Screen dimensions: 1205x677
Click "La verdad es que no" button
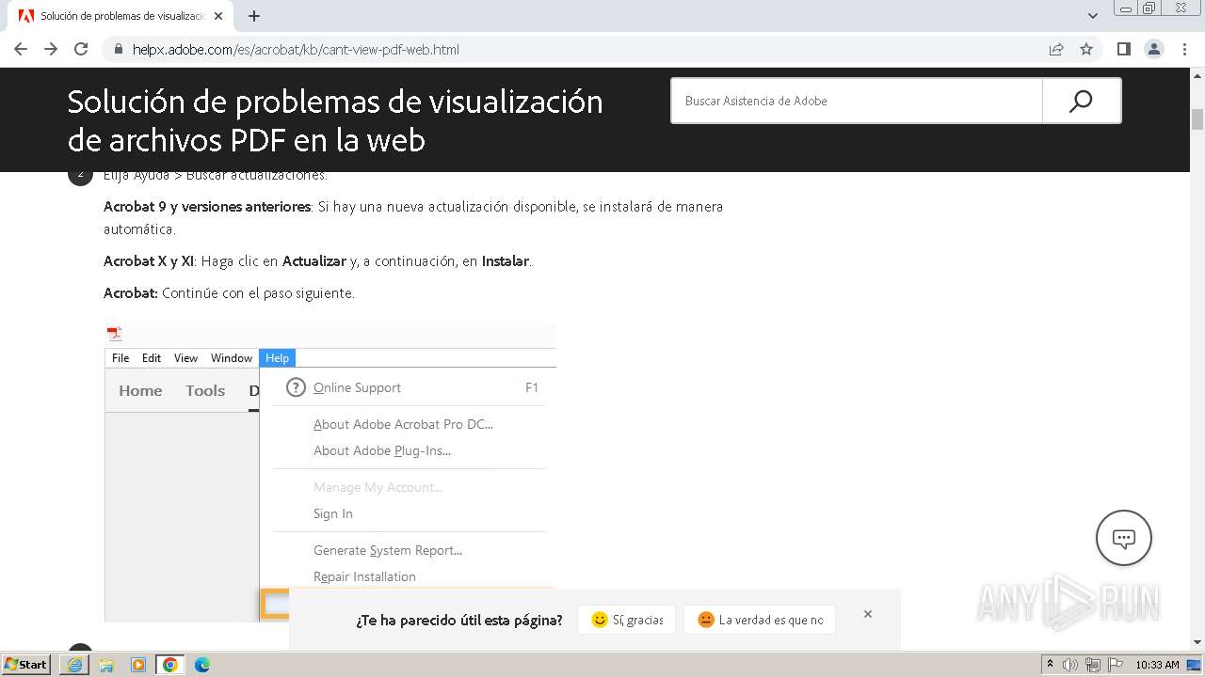[x=760, y=620]
